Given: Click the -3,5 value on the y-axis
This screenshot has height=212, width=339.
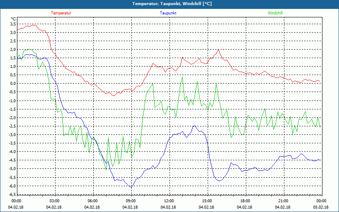Looking at the screenshot, I should tap(13, 143).
